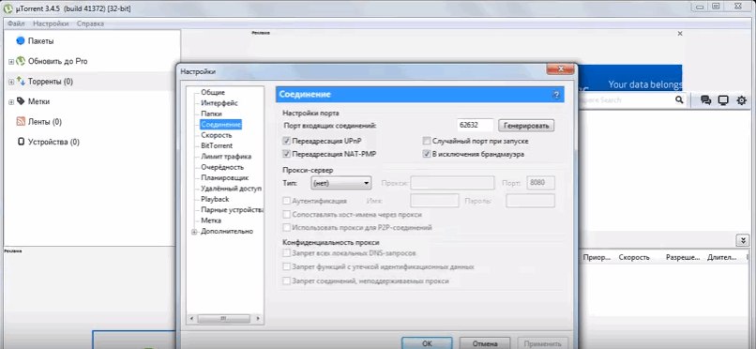Viewport: 756px width, 349px height.
Task: Open the Пакеты sidebar item icon
Action: (21, 41)
